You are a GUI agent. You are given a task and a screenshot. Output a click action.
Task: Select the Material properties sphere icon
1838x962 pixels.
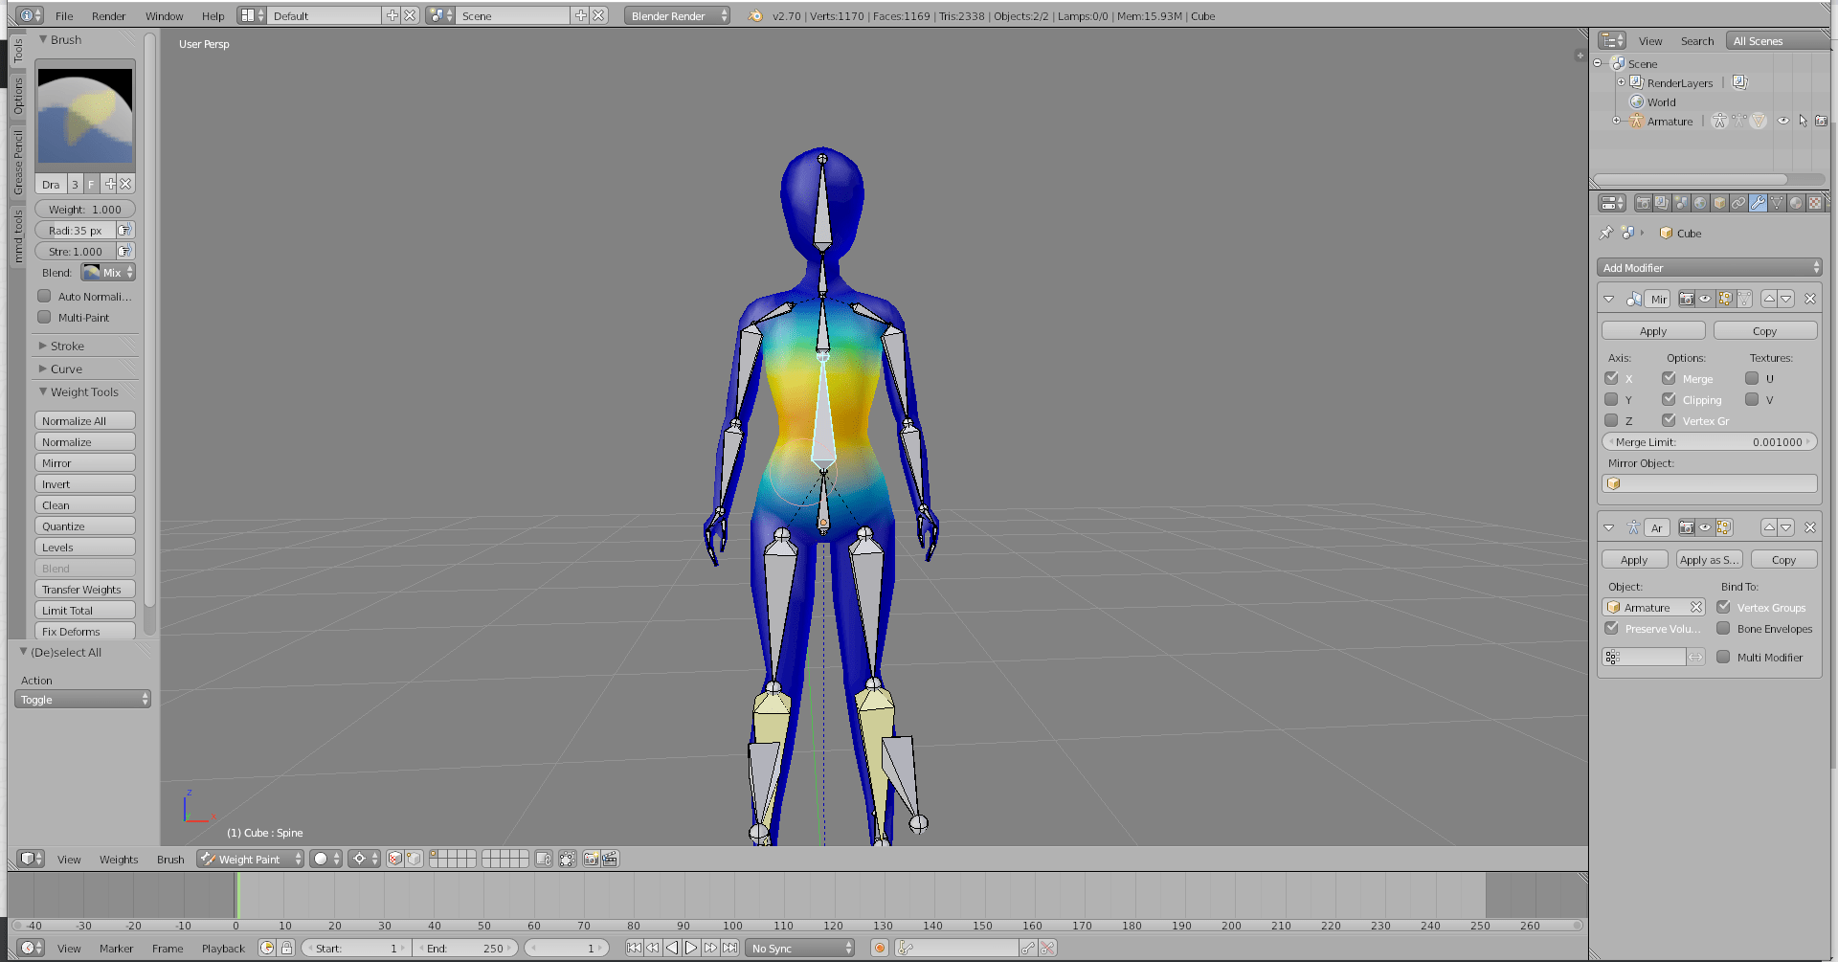click(x=1796, y=203)
